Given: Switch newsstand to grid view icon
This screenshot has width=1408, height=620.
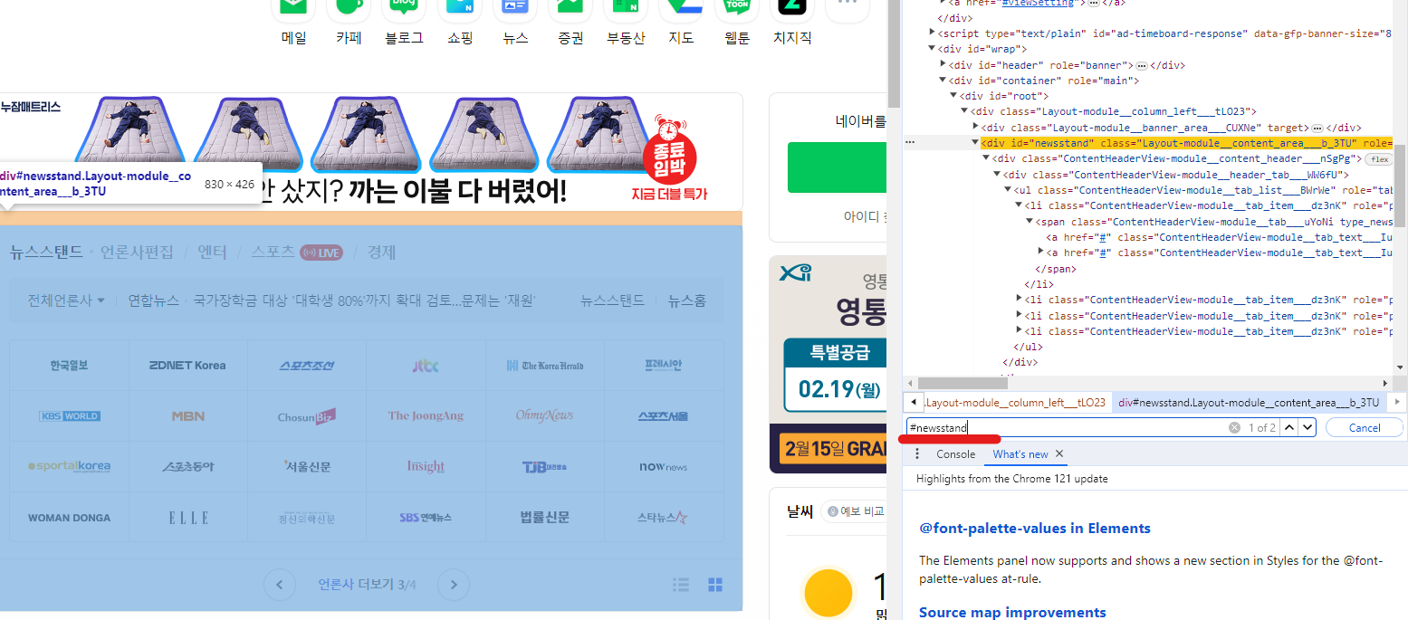Looking at the screenshot, I should pyautogui.click(x=715, y=585).
